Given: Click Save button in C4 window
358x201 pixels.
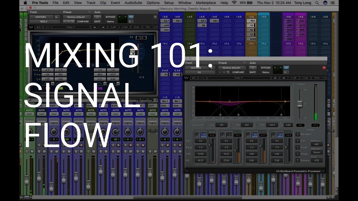Looking at the screenshot, I should coord(317,78).
